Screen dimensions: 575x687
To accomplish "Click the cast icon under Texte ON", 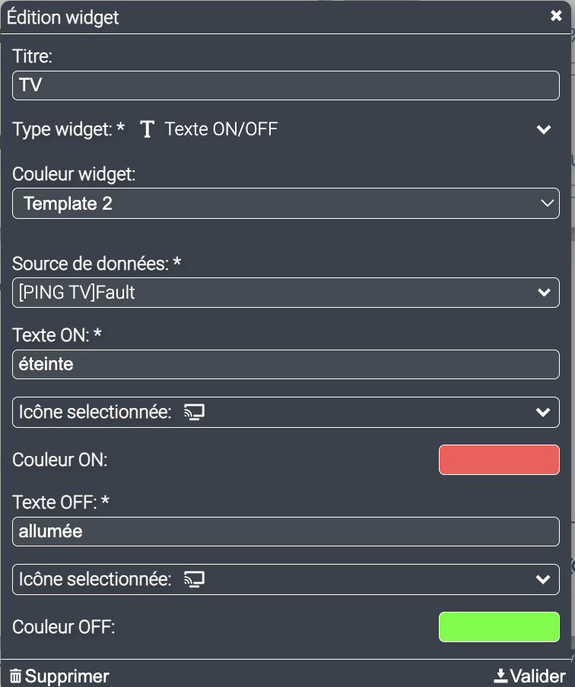I will pos(195,413).
